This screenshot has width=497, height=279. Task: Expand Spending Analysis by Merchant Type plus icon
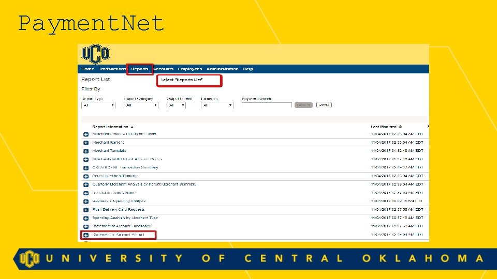pyautogui.click(x=86, y=218)
